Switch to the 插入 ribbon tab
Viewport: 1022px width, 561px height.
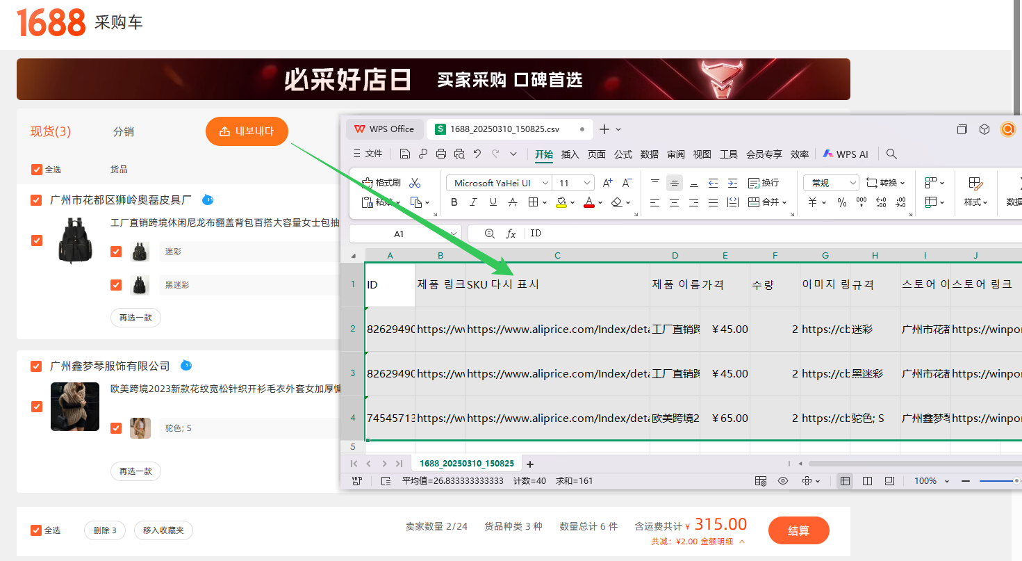tap(570, 154)
